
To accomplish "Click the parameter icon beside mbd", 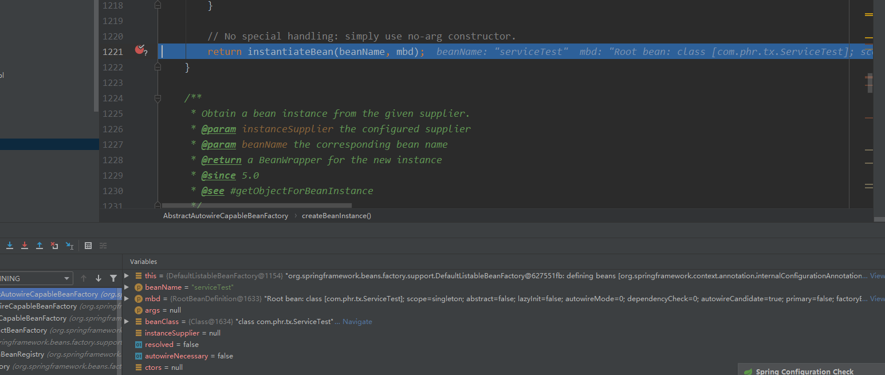I will 138,299.
